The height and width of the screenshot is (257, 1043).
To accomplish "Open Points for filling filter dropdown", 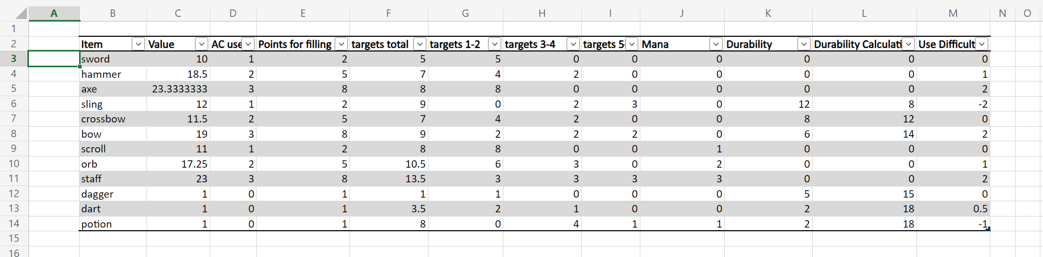I will [x=342, y=44].
